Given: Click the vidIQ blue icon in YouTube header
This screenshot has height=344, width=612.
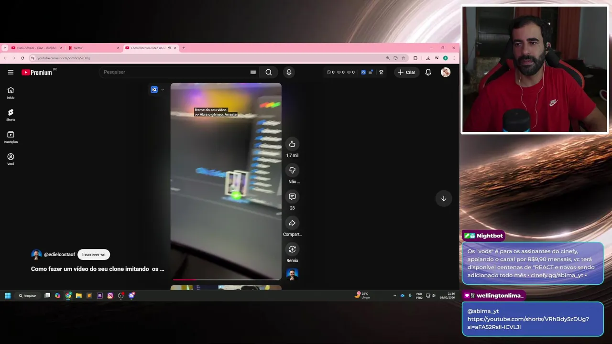Looking at the screenshot, I should coord(363,72).
